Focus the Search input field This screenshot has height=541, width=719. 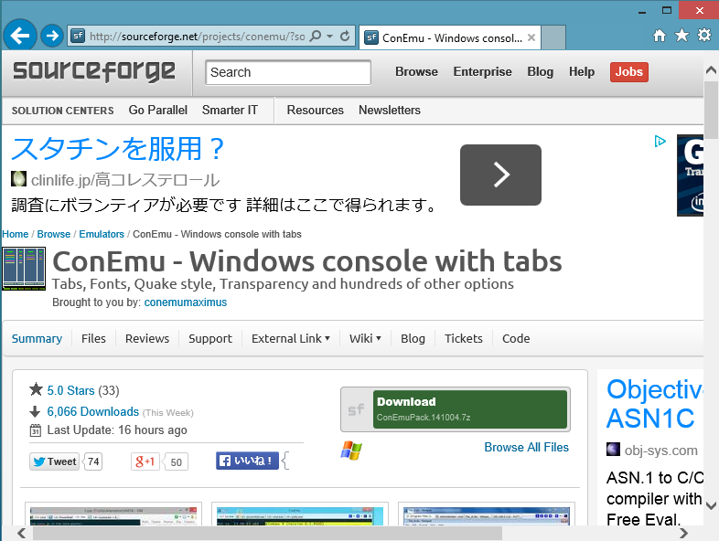coord(288,72)
